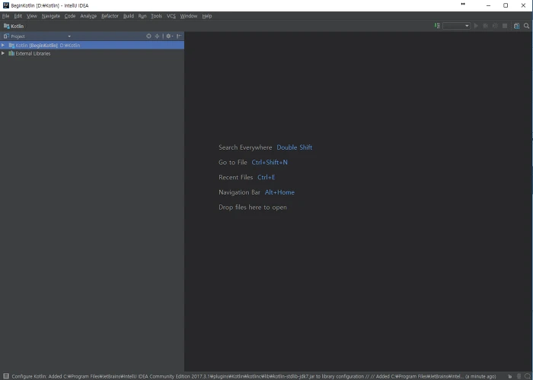Image resolution: width=533 pixels, height=380 pixels.
Task: Click the Scroll from Source target icon
Action: click(x=148, y=36)
